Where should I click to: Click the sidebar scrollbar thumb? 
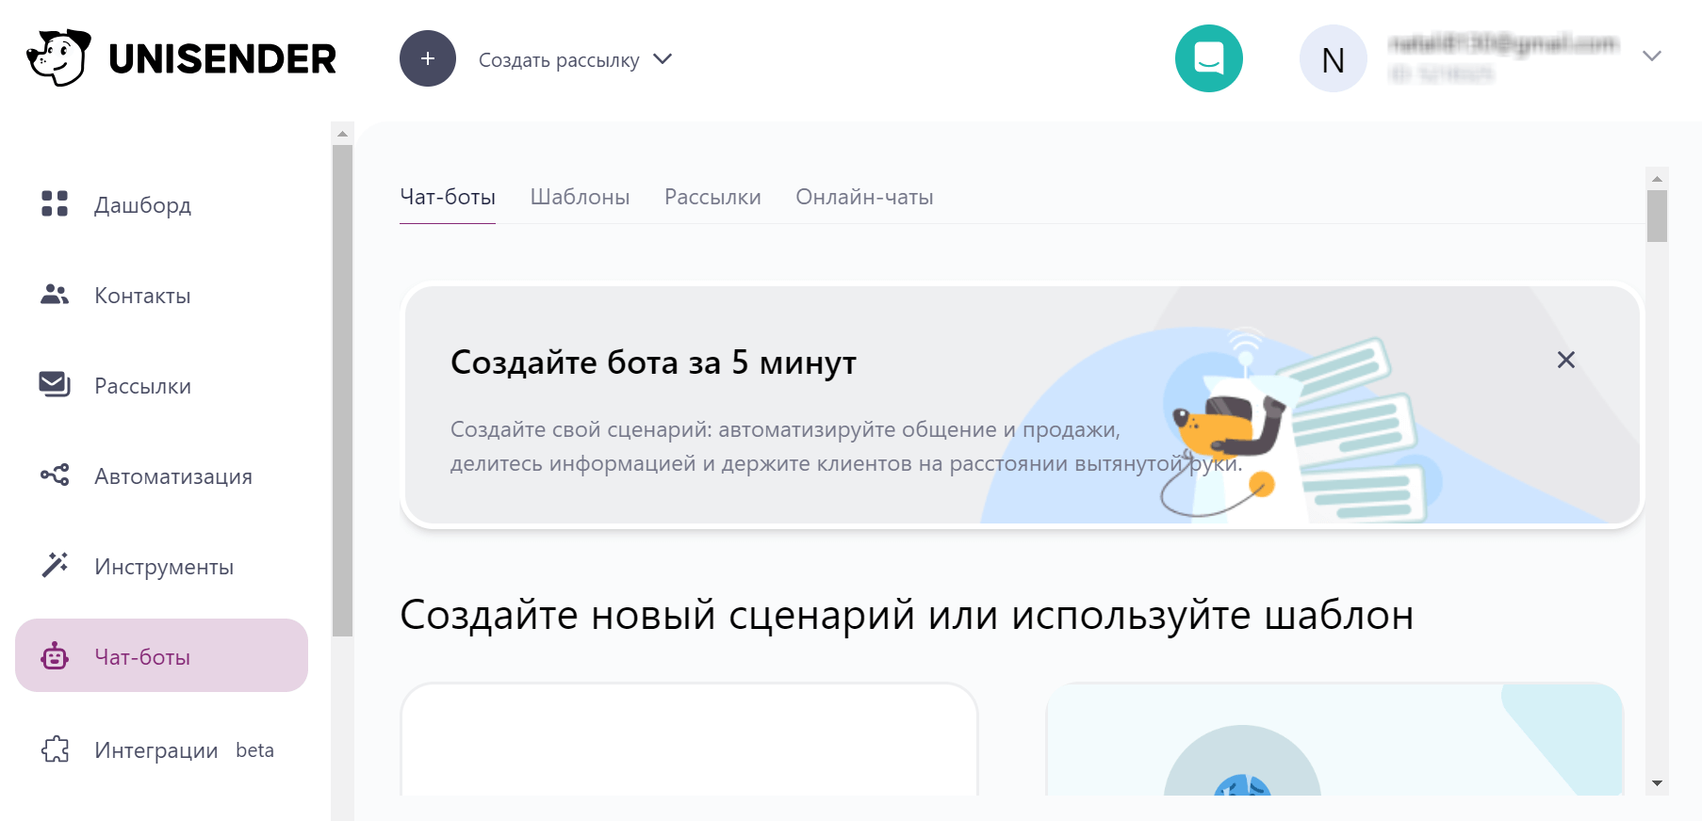pos(342,391)
